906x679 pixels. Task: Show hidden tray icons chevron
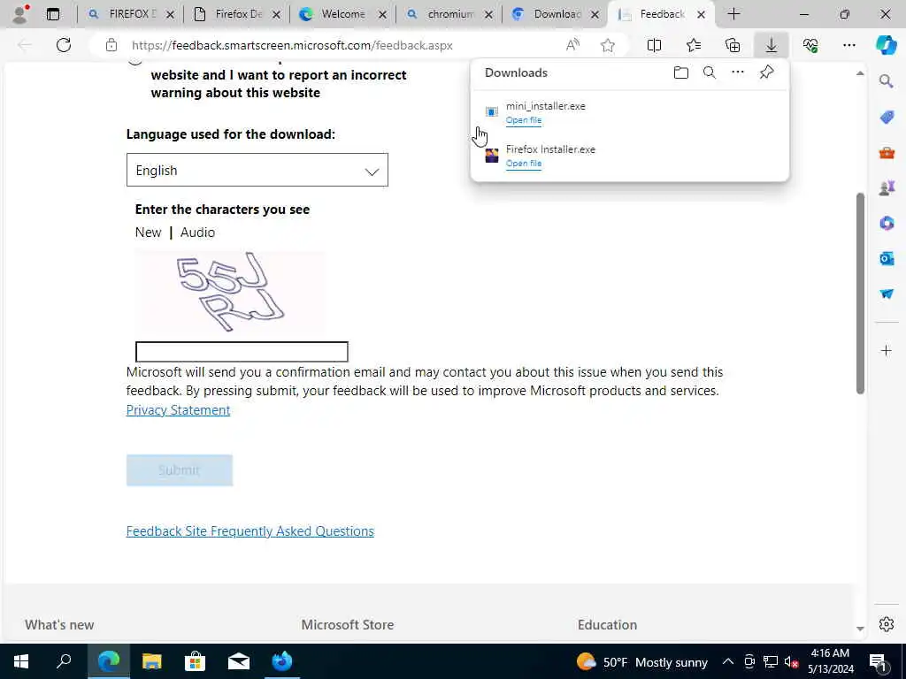pyautogui.click(x=728, y=661)
